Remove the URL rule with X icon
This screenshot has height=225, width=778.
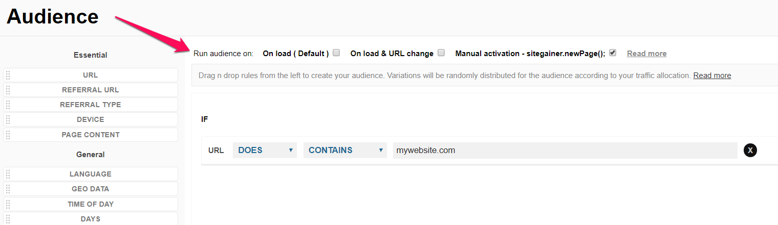coord(750,150)
